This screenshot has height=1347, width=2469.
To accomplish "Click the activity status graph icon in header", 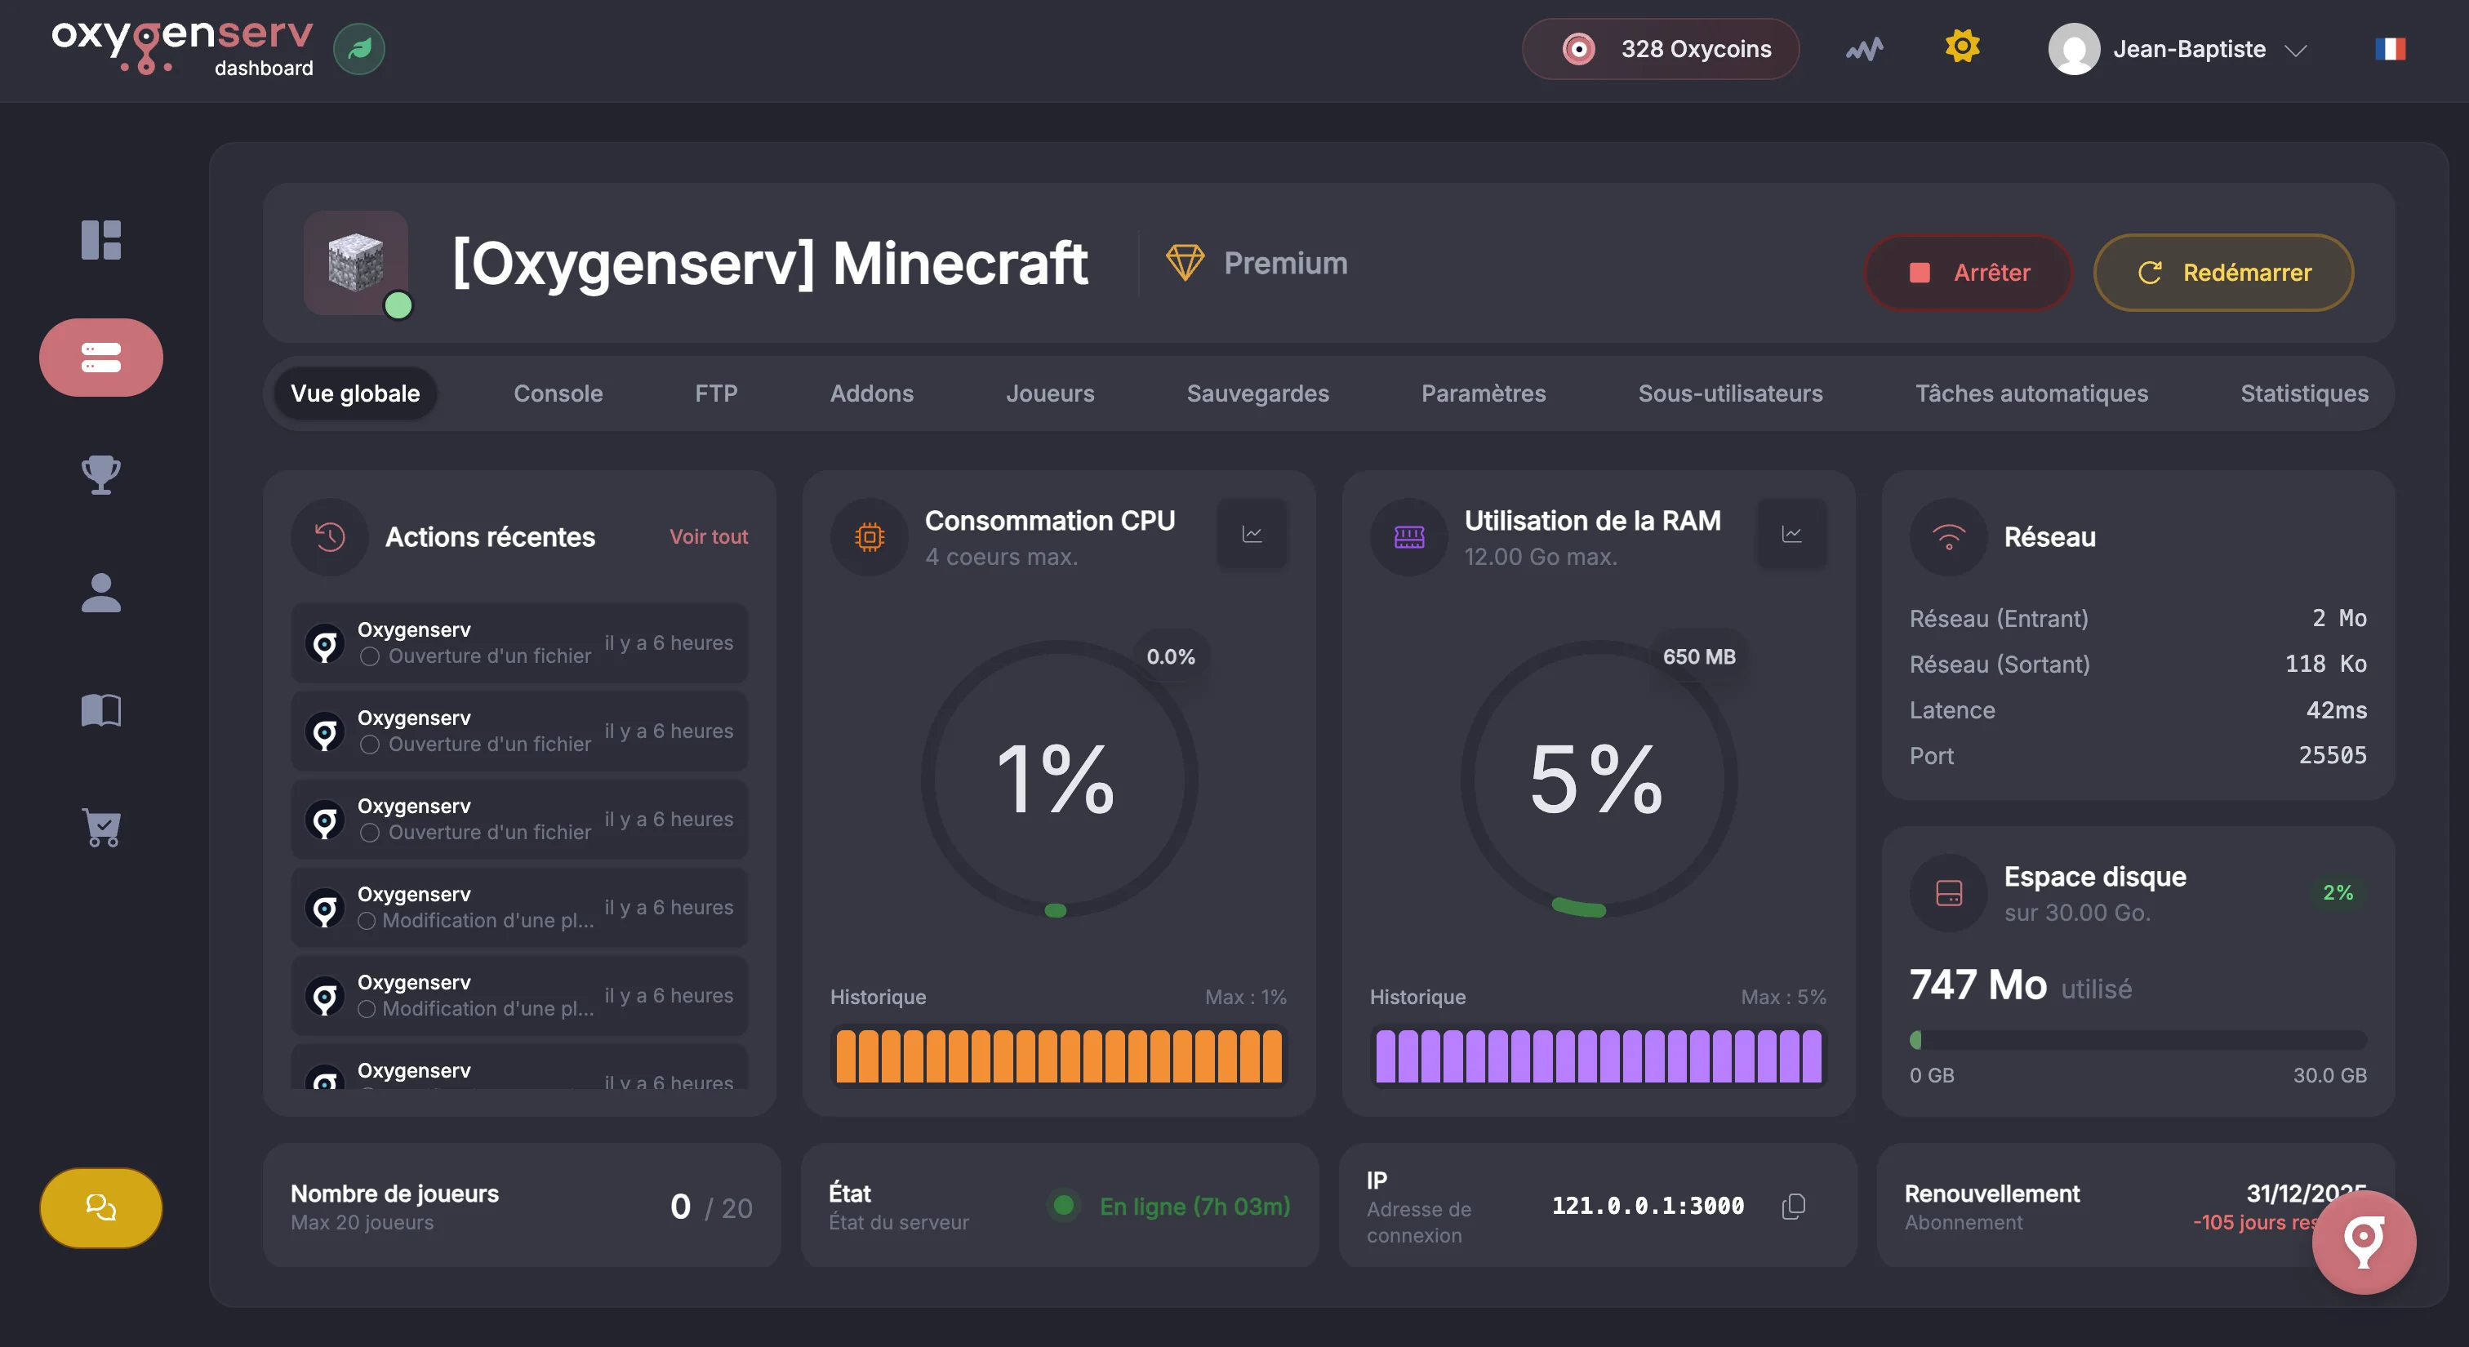I will pos(1864,49).
